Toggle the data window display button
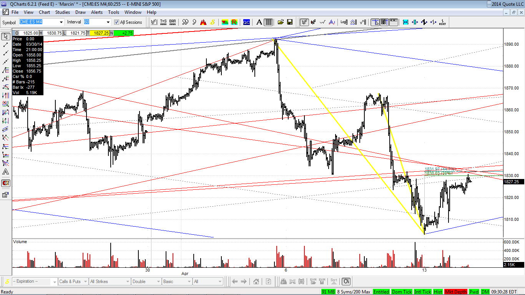525x295 pixels. [x=384, y=22]
